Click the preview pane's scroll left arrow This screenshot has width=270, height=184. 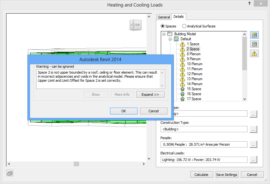coord(9,164)
